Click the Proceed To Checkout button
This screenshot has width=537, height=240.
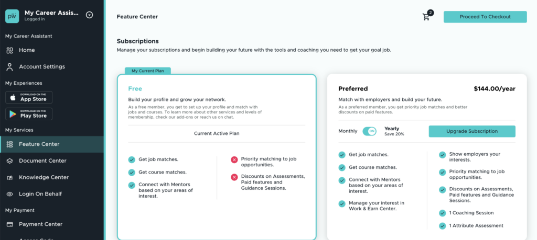(485, 17)
